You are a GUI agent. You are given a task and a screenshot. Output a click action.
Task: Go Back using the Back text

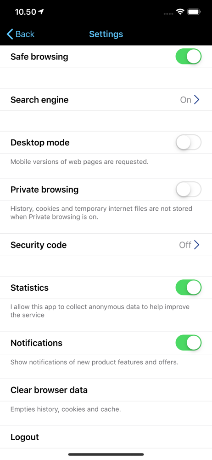25,34
